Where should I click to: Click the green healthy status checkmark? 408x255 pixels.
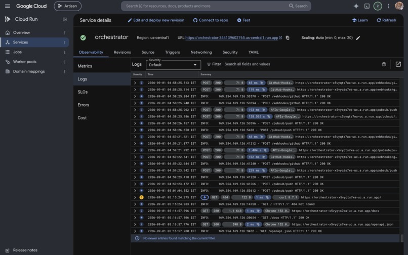(x=83, y=38)
